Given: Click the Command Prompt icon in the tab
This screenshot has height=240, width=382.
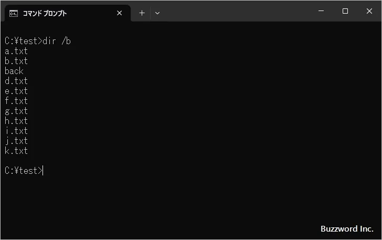Looking at the screenshot, I should coord(14,13).
